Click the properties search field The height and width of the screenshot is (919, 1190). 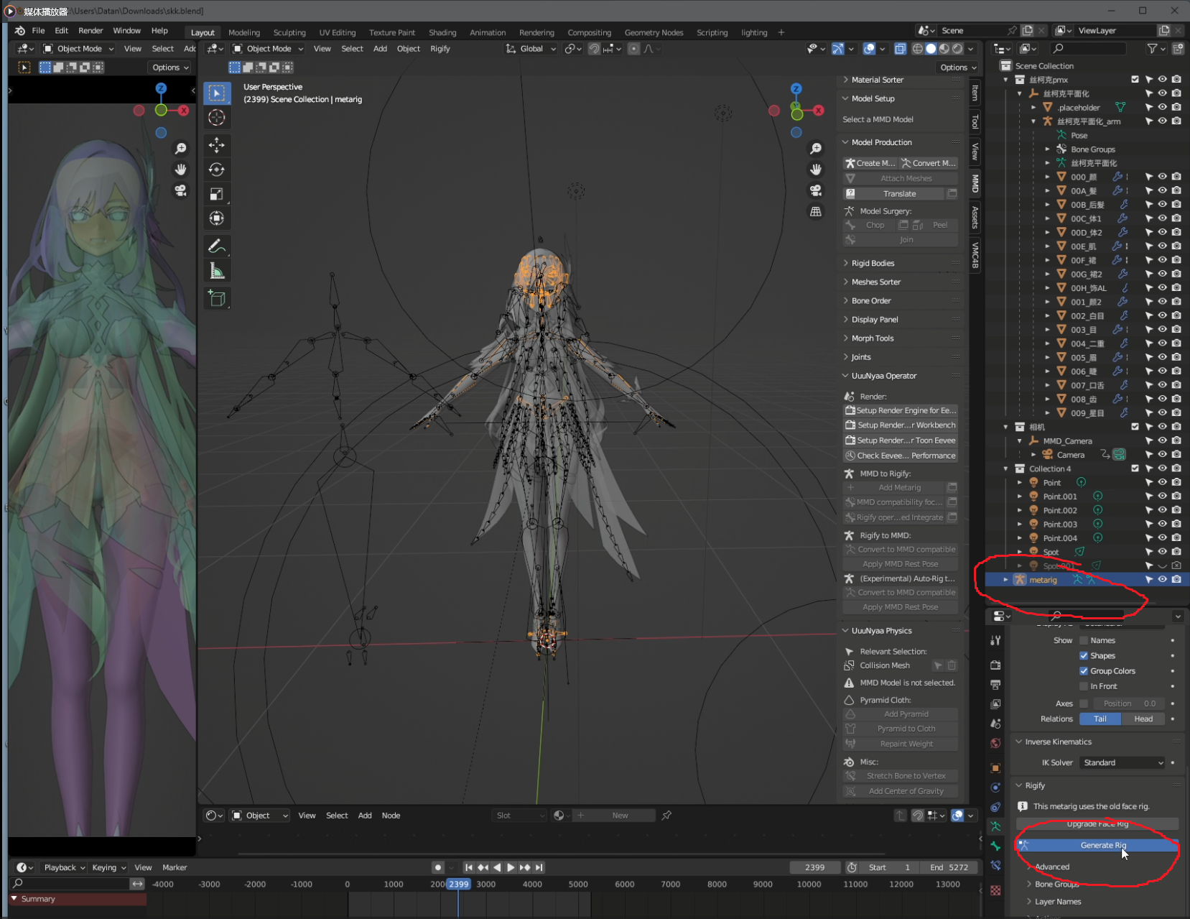point(1084,616)
